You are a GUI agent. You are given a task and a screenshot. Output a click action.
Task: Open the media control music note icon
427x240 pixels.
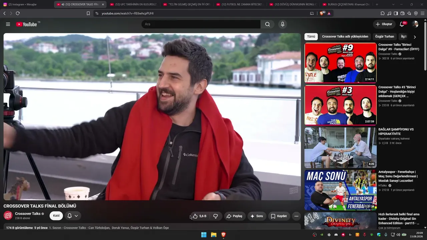[x=389, y=13]
